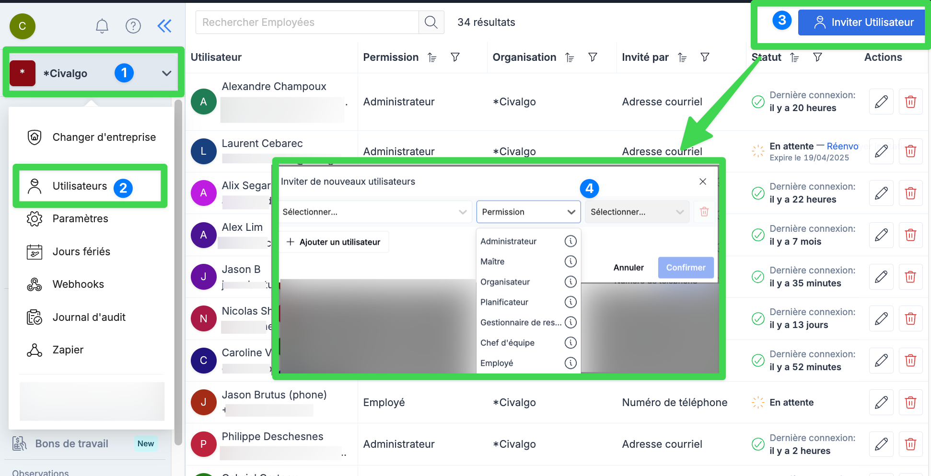
Task: Edit Alexandre Champoux with the pencil icon
Action: tap(881, 102)
